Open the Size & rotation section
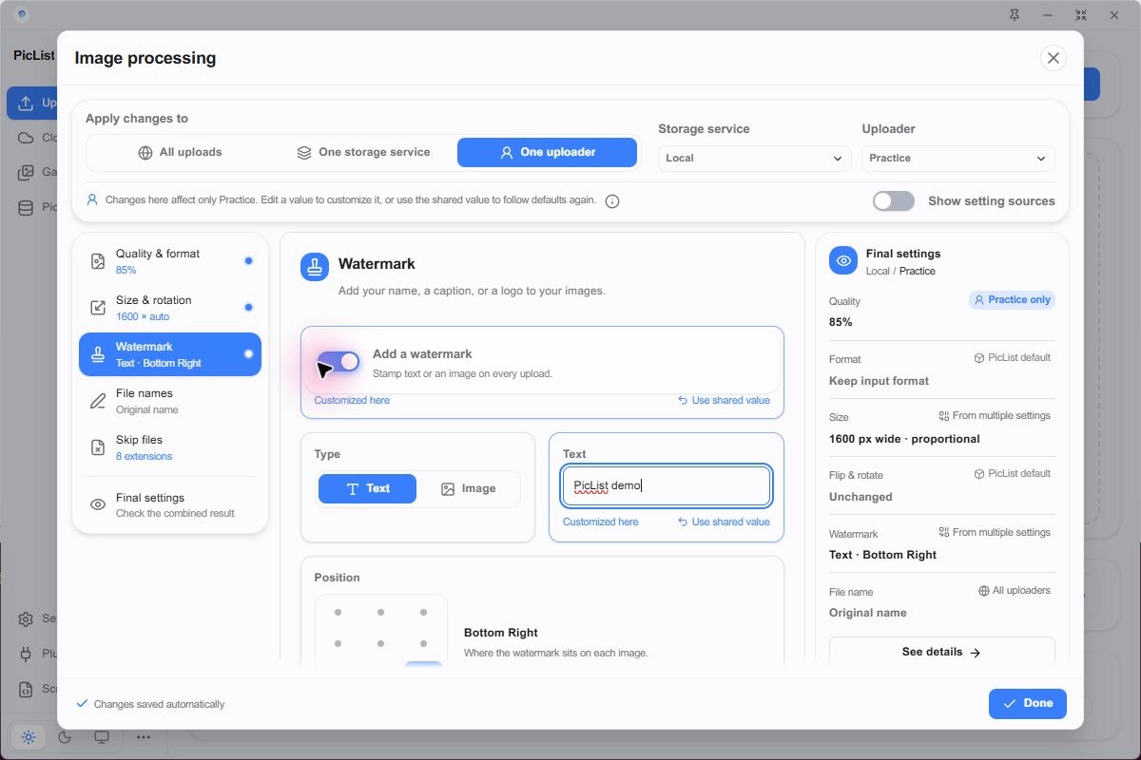This screenshot has width=1141, height=760. tap(170, 308)
